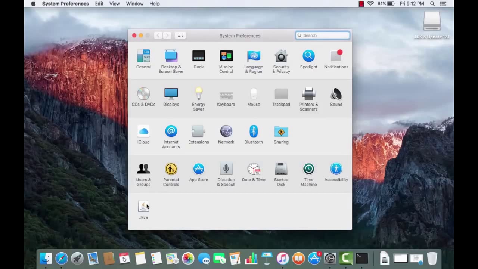Launch iTunes from the Dock
The image size is (478, 269).
click(283, 258)
